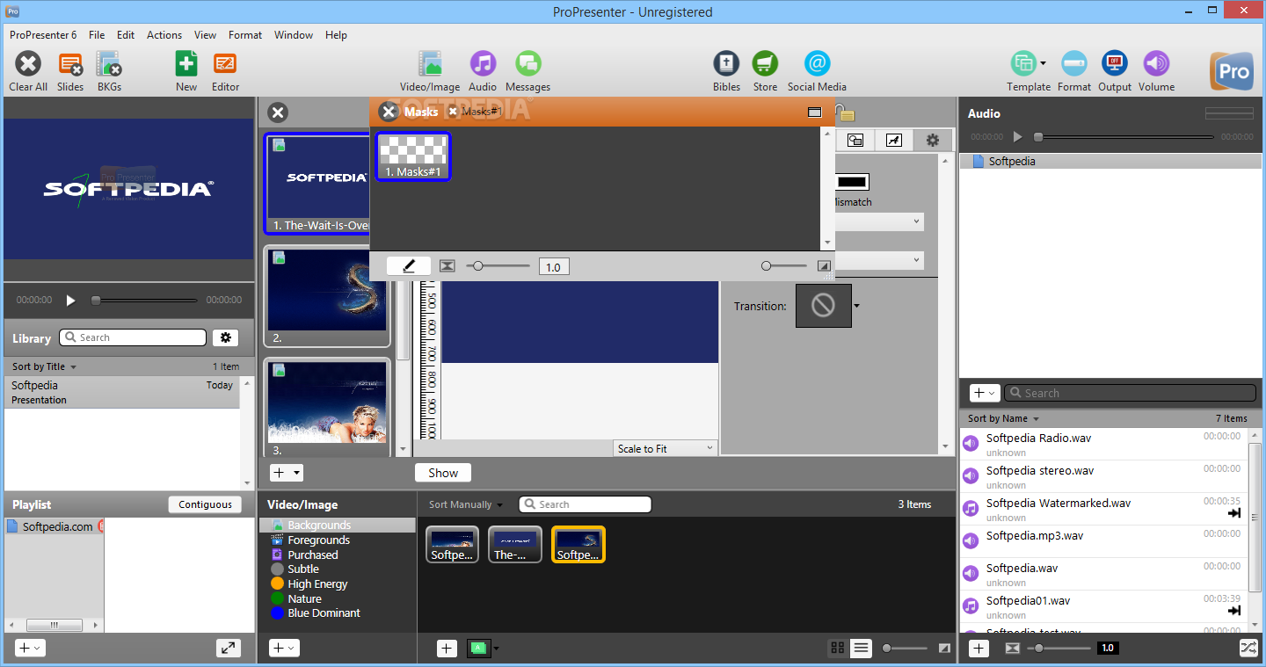Select the Masks#1 thumbnail
This screenshot has width=1266, height=667.
point(413,156)
